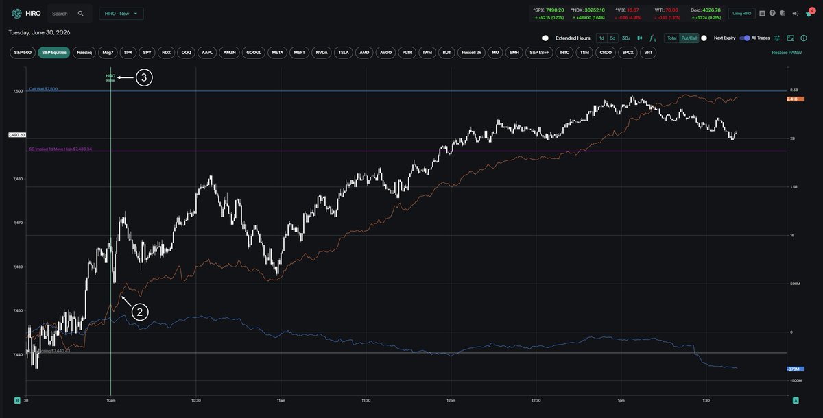Switch to candlestick chart type icon
Screen dimensions: 823x418
point(640,38)
